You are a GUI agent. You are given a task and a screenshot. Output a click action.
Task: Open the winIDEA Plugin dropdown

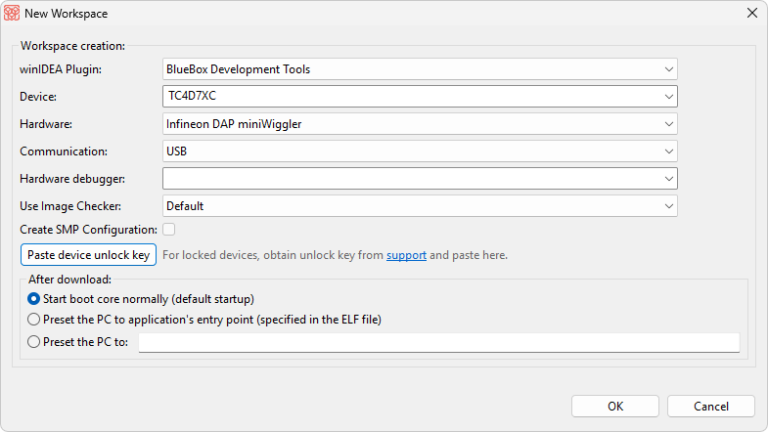pos(420,69)
